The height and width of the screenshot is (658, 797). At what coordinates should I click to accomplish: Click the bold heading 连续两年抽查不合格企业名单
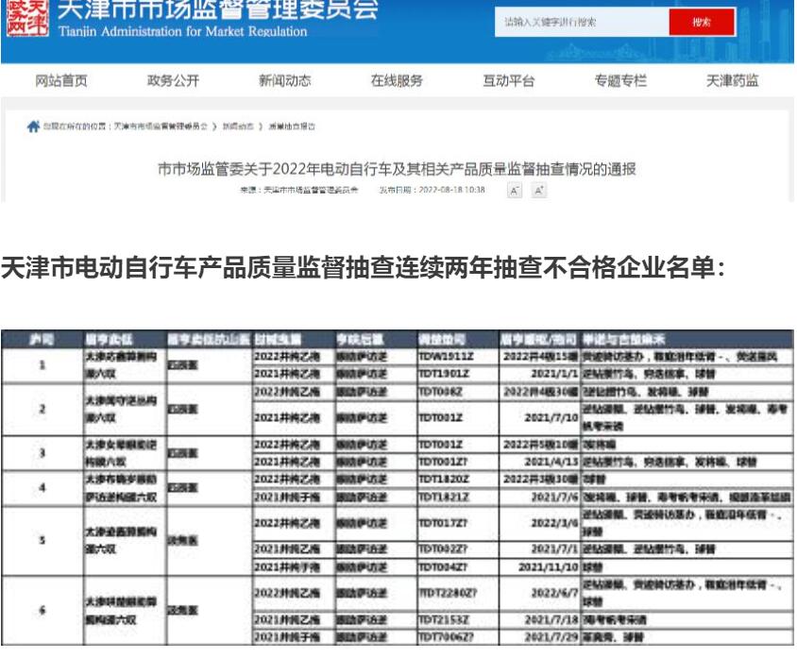tap(363, 268)
